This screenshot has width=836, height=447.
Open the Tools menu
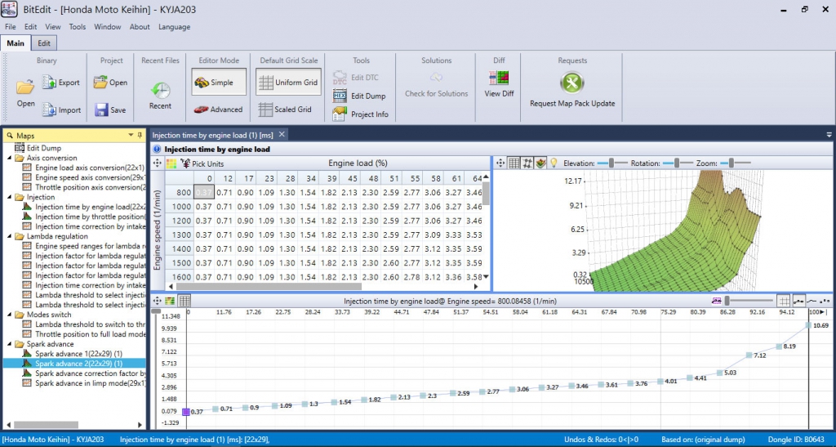pos(77,27)
